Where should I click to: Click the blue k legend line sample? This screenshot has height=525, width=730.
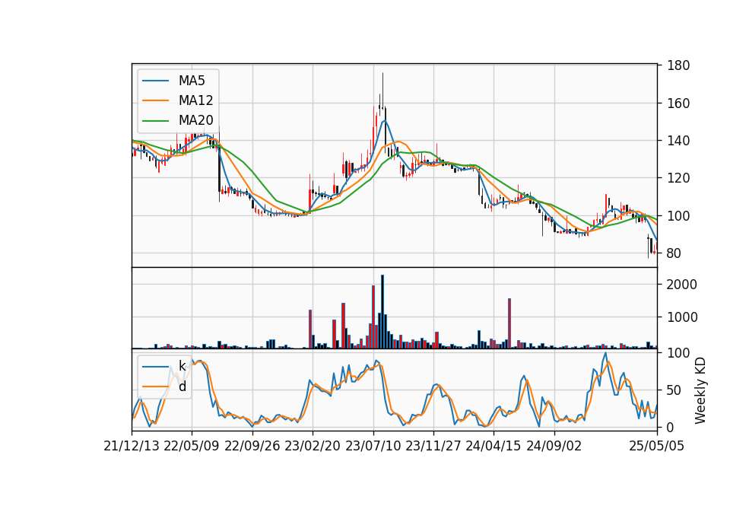click(x=155, y=367)
